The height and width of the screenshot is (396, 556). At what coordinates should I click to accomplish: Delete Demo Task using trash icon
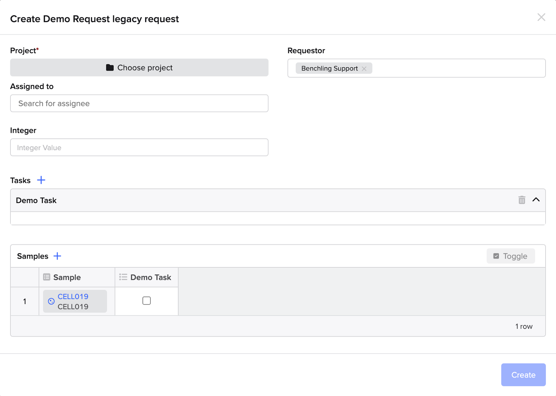(x=522, y=200)
